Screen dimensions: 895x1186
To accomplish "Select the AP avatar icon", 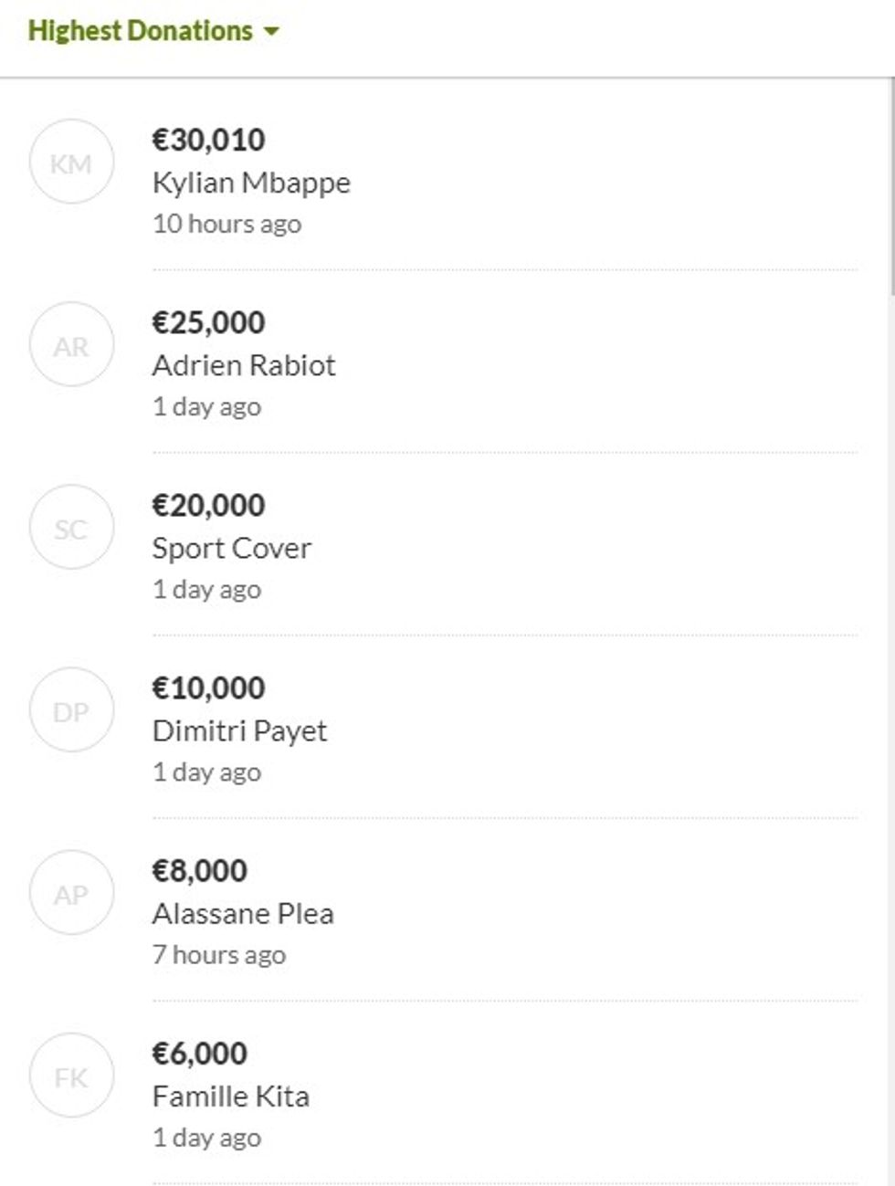I will [x=71, y=893].
